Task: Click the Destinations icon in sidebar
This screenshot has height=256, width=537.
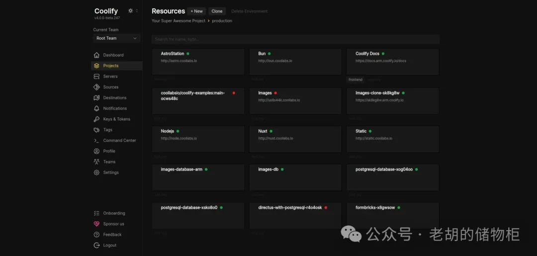Action: pyautogui.click(x=96, y=97)
